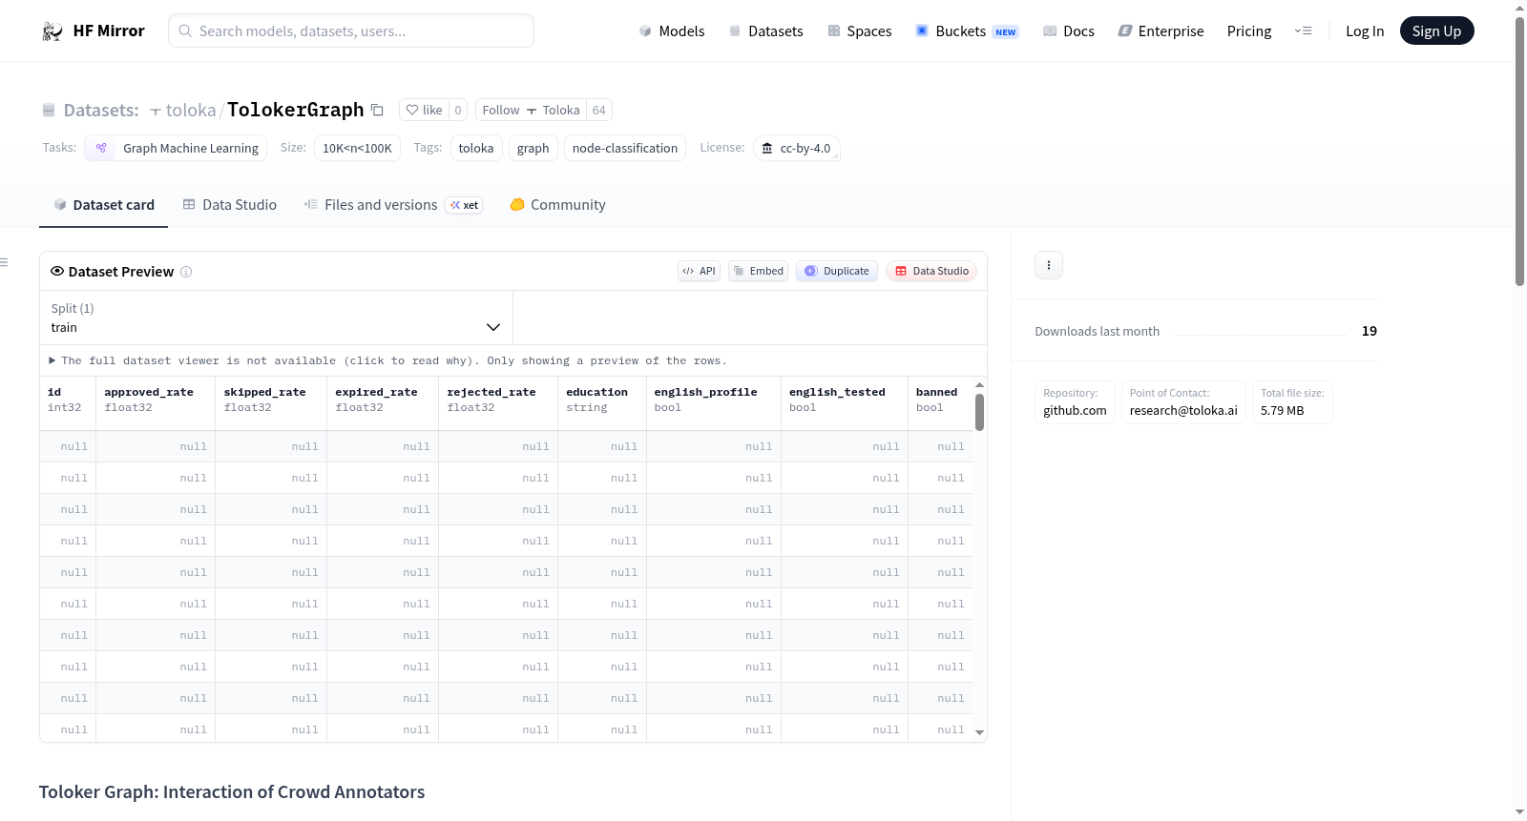Click the API button in preview header
Screen dimensions: 1527x821
[699, 271]
